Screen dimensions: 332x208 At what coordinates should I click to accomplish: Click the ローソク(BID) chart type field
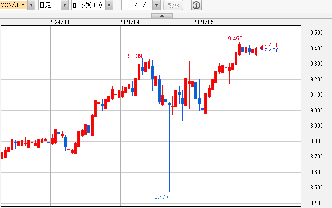pyautogui.click(x=88, y=5)
